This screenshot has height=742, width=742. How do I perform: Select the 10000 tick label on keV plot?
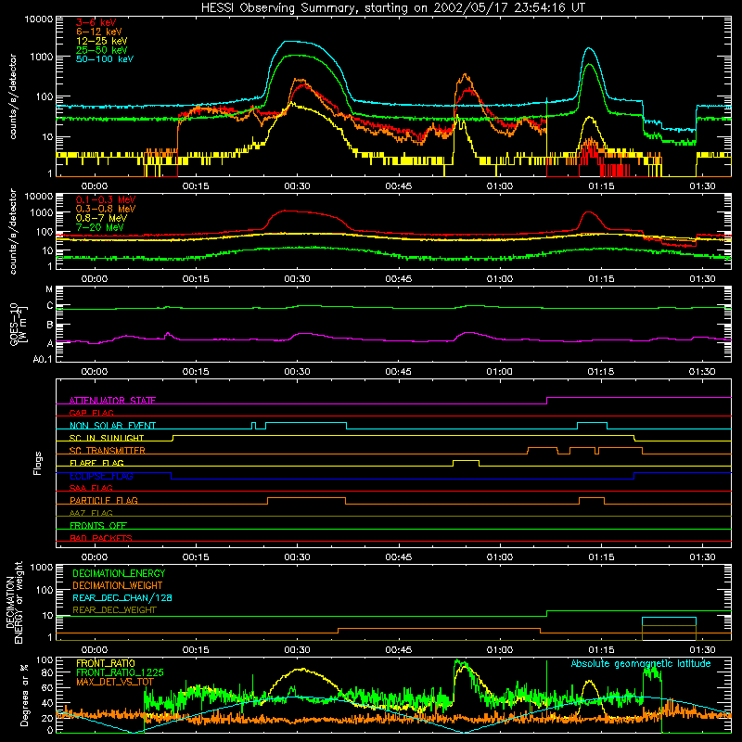coord(38,19)
